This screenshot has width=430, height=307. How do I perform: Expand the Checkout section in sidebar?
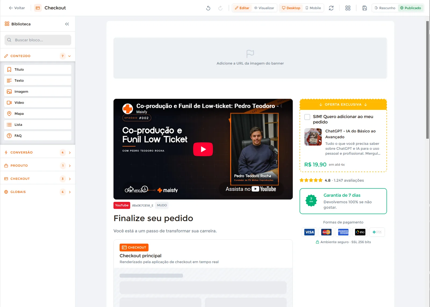[x=38, y=179]
